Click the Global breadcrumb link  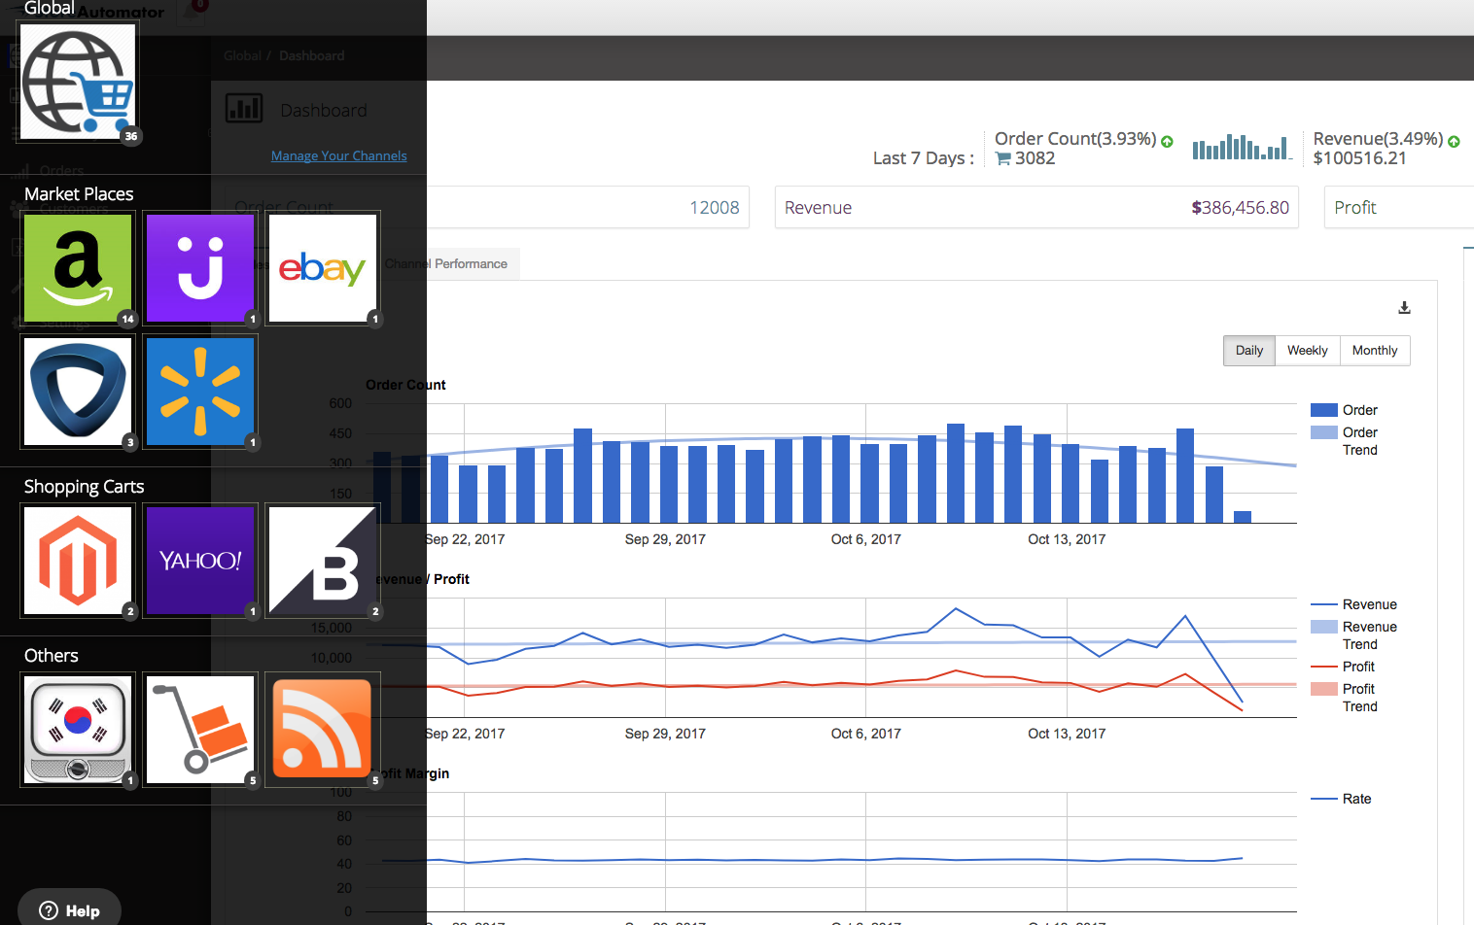242,55
